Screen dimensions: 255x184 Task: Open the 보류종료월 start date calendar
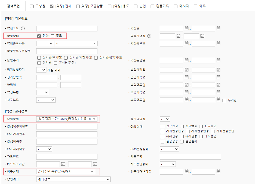point(187,100)
